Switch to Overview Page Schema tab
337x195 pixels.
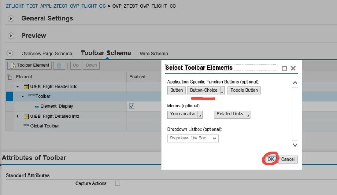coord(47,54)
